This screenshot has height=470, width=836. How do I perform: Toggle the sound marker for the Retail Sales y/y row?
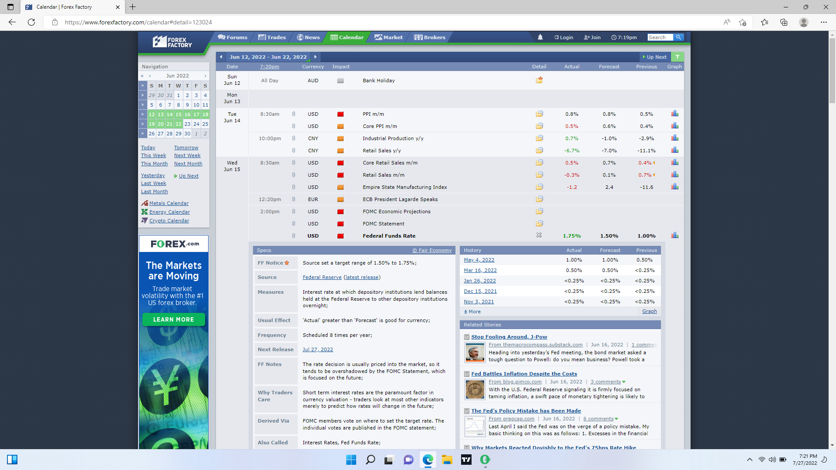293,151
